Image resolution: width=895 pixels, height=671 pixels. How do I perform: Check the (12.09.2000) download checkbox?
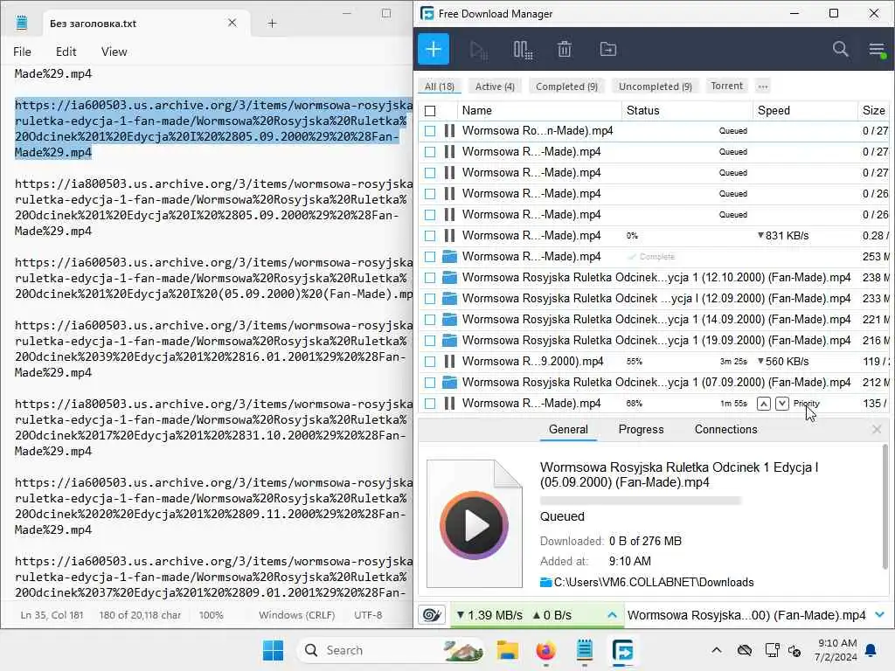(x=430, y=299)
